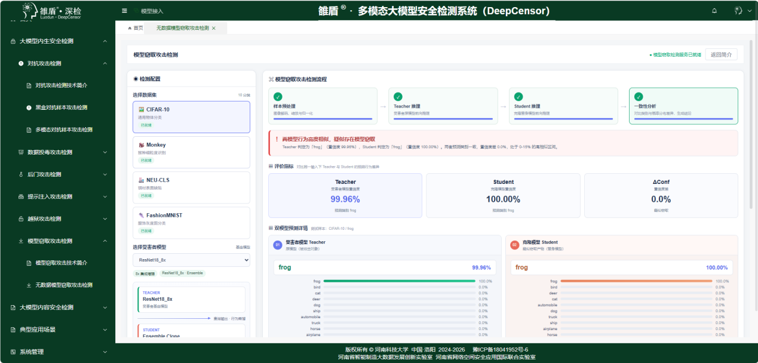
Task: Click the Teacher 推理 step card
Action: pyautogui.click(x=443, y=106)
